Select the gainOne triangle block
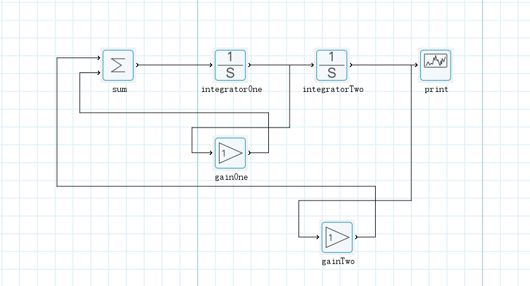This screenshot has height=286, width=530. [230, 152]
